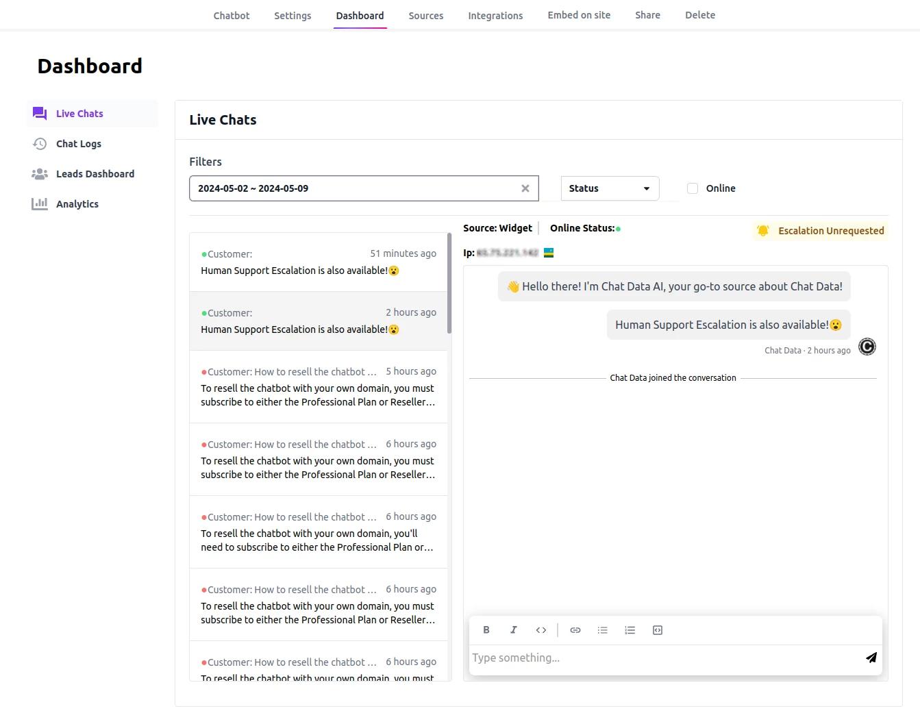
Task: Switch to the Sources tab
Action: [425, 16]
